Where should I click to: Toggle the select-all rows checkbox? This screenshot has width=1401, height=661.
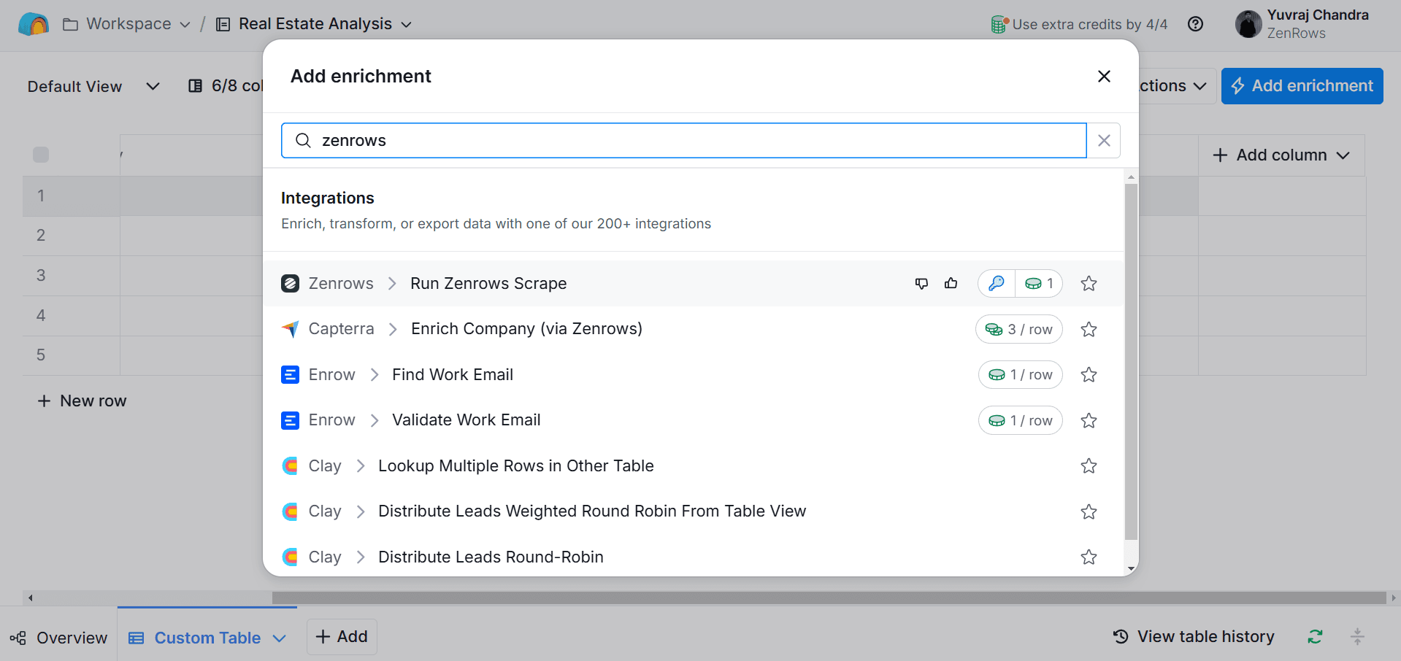[41, 155]
